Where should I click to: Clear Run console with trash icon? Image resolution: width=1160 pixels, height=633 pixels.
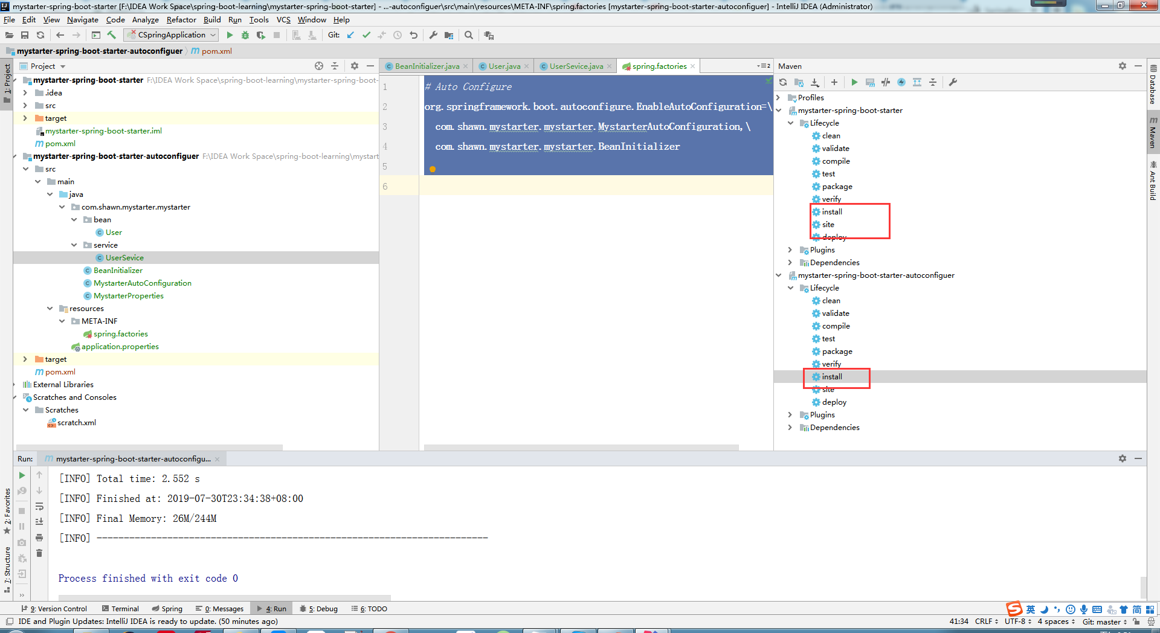pos(39,553)
